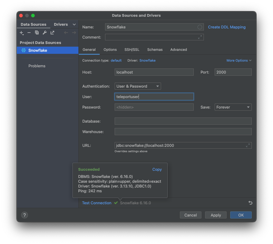Viewport: 273px width, 244px height.
Task: Open the Save dropdown set to Forever
Action: [x=233, y=107]
